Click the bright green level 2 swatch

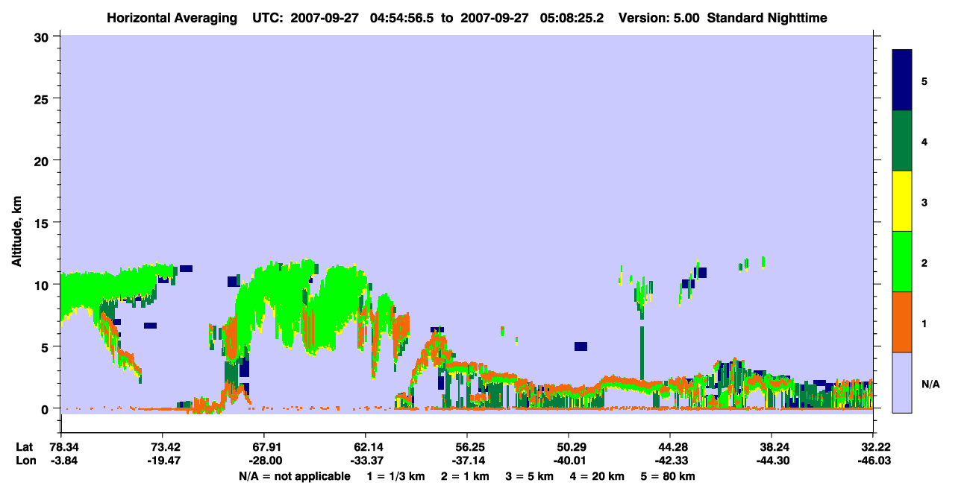pos(902,262)
